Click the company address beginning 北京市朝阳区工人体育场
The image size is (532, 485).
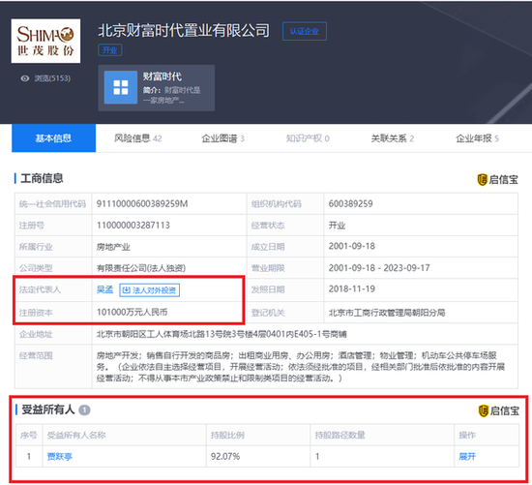tap(222, 334)
